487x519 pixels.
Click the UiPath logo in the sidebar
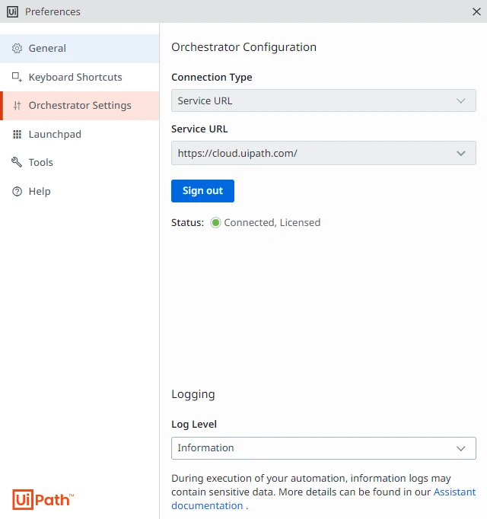click(43, 499)
